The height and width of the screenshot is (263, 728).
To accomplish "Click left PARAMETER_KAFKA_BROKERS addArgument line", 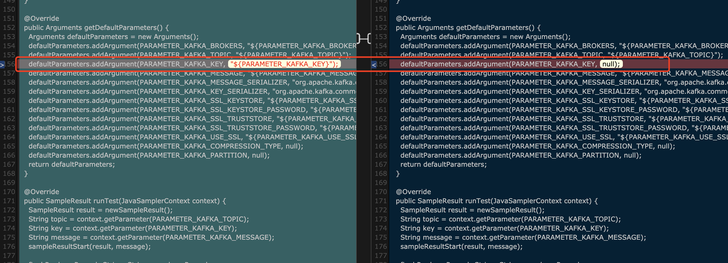I will [192, 46].
